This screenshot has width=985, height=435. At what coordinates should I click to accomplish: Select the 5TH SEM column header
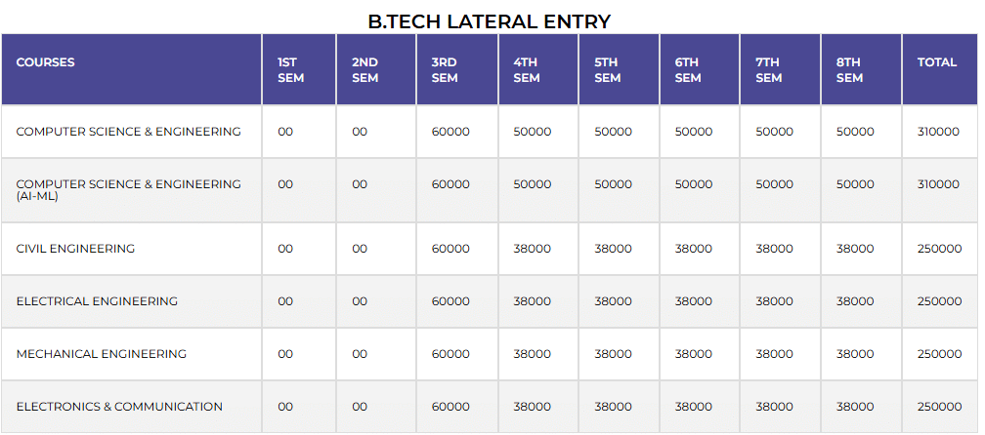tap(607, 70)
